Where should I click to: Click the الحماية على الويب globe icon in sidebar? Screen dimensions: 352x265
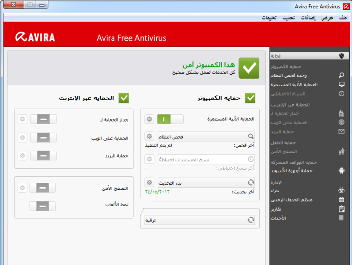[x=341, y=122]
